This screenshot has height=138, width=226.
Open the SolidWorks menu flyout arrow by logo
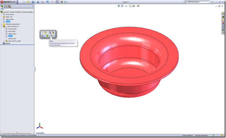point(17,2)
